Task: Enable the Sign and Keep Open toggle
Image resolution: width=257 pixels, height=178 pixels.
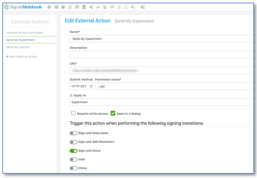Action: (73, 133)
